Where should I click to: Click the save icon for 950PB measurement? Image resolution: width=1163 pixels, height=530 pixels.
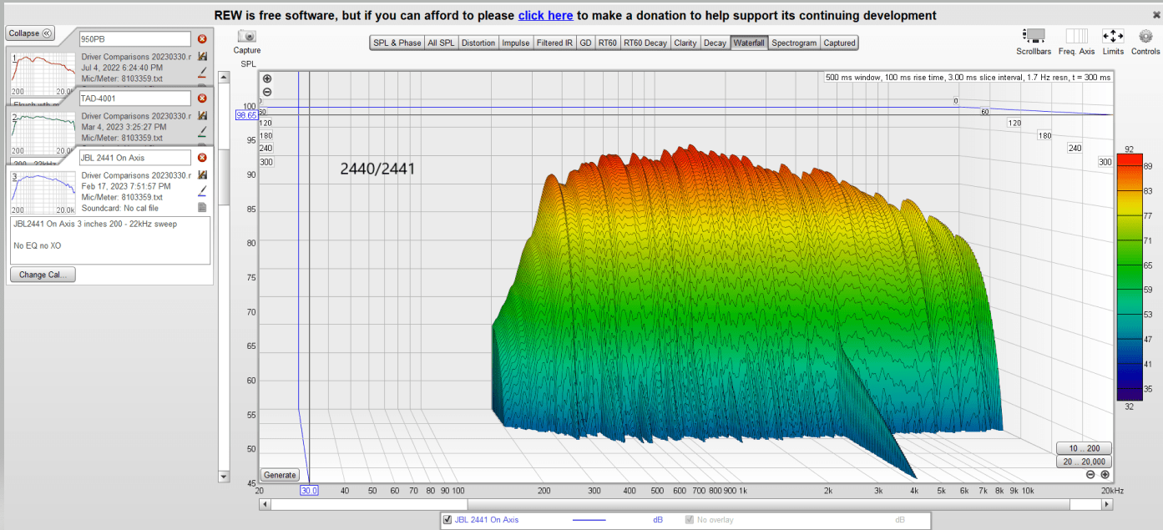coord(202,57)
